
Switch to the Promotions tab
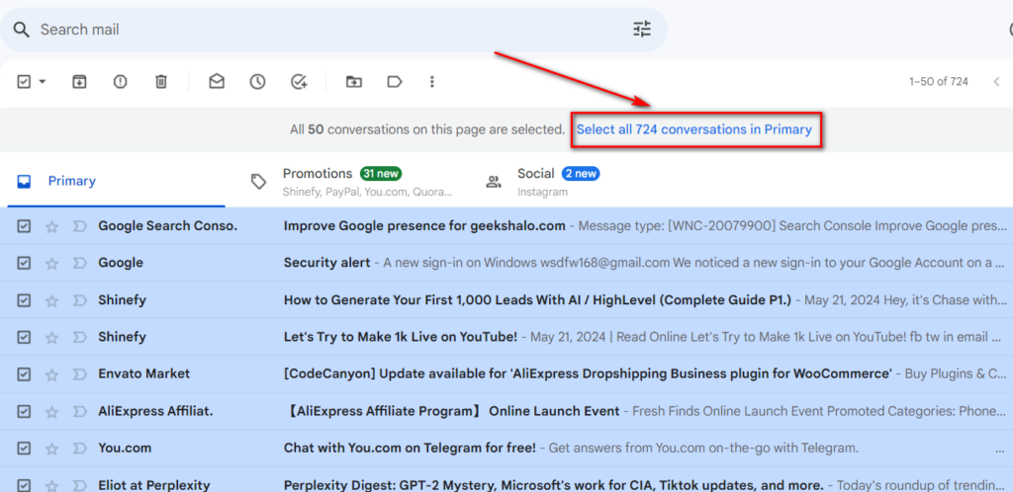pyautogui.click(x=353, y=181)
